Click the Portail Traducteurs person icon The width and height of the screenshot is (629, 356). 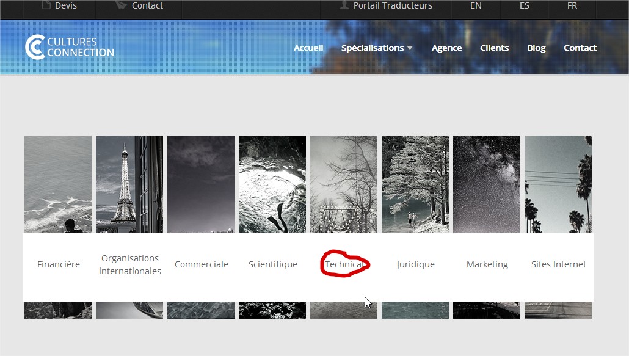344,5
